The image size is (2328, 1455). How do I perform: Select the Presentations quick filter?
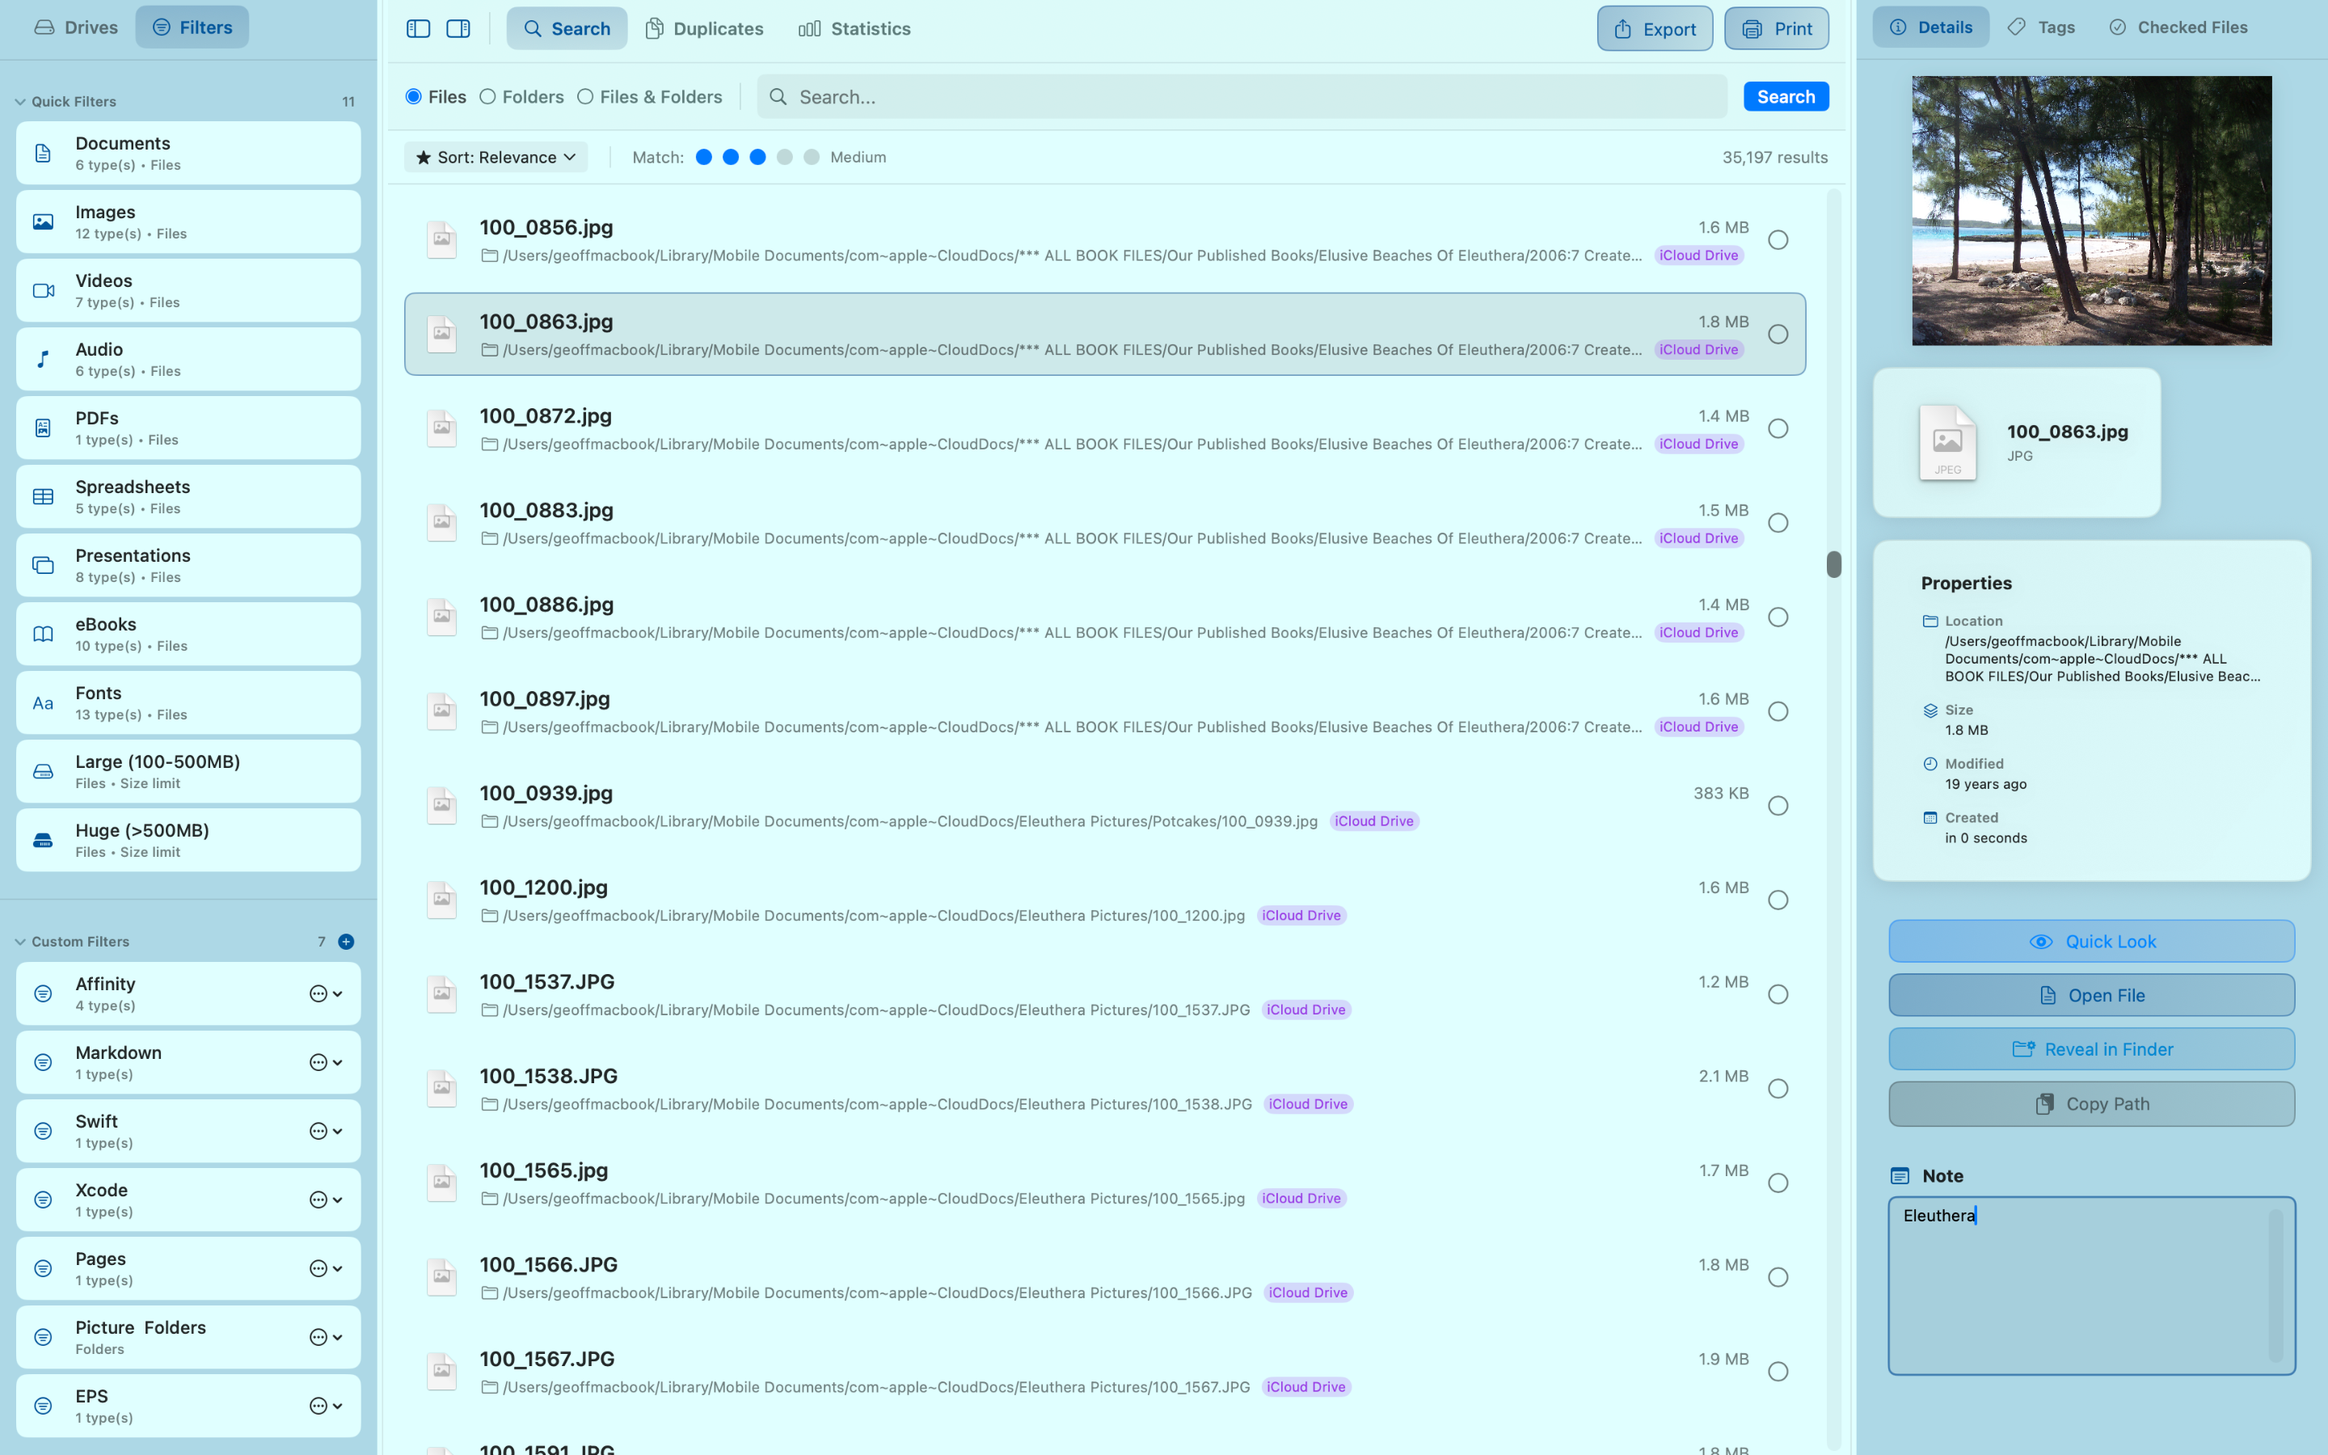pos(188,565)
